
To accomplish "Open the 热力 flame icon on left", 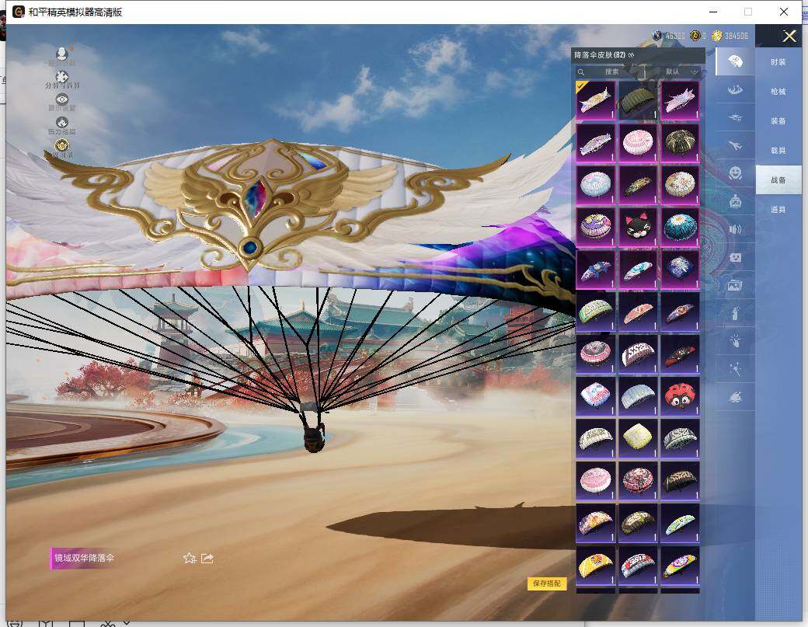I will pos(62,123).
